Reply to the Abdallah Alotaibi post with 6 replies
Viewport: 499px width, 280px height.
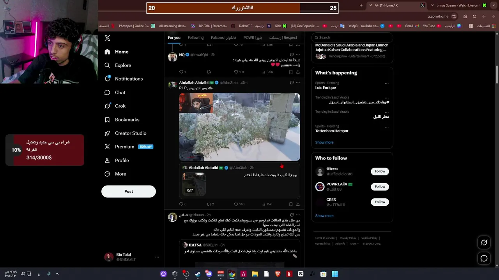(181, 204)
